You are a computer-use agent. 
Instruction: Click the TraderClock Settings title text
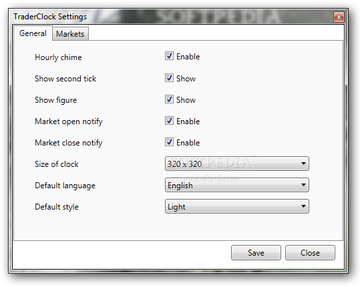coord(50,17)
